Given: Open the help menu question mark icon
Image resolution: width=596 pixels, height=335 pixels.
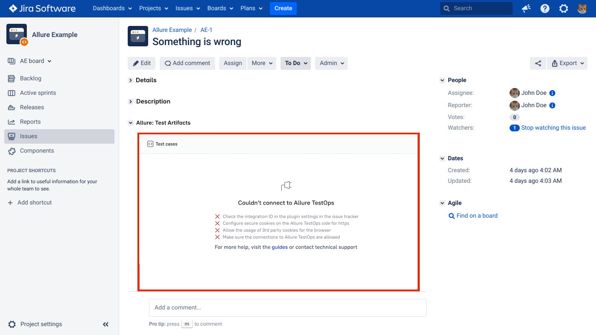Looking at the screenshot, I should (545, 9).
